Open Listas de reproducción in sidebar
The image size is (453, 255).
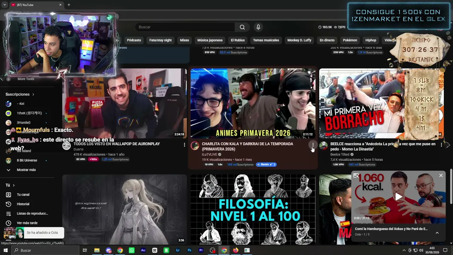point(27,214)
